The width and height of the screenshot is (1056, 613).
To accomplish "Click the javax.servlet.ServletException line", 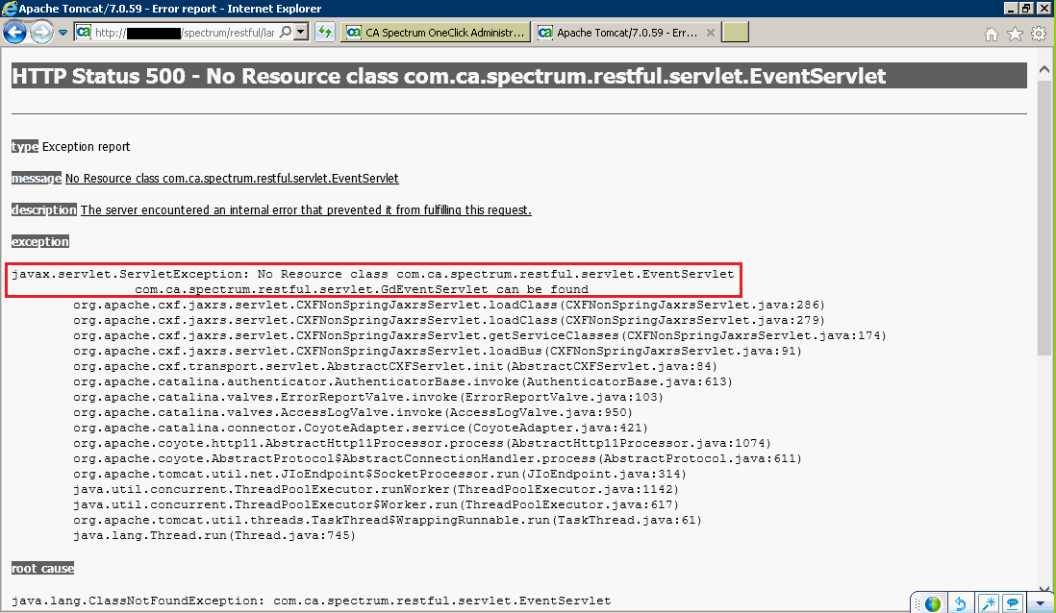I will point(372,274).
